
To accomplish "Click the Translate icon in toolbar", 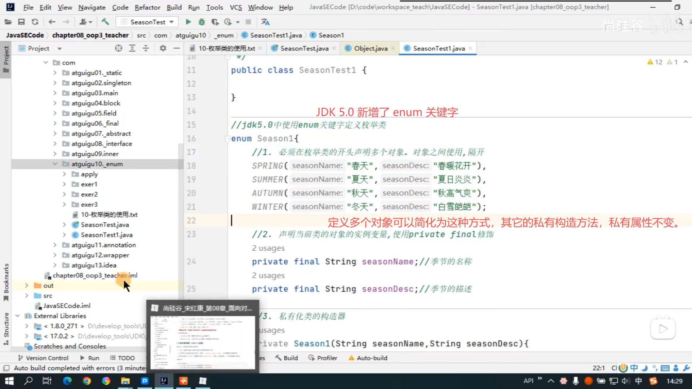I will click(x=265, y=22).
